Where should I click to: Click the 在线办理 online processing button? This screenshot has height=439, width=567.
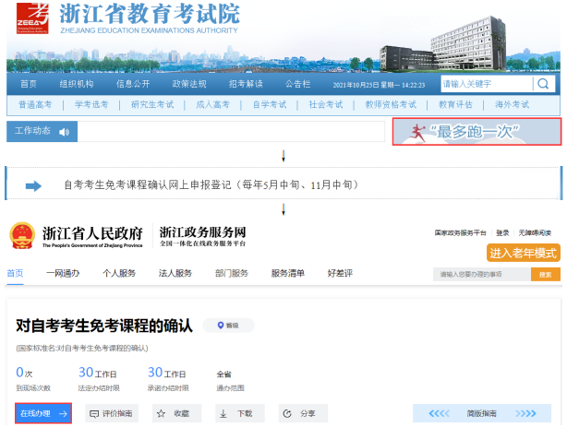pos(43,414)
